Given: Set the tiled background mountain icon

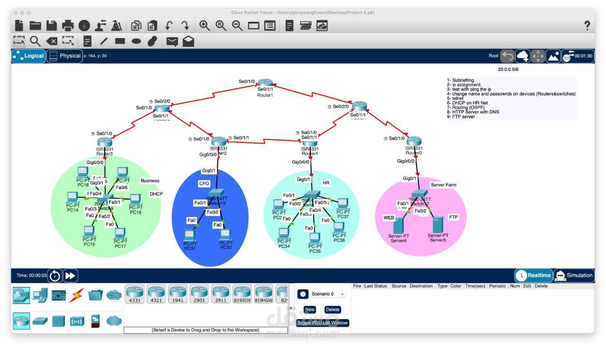Looking at the screenshot, I should (553, 56).
